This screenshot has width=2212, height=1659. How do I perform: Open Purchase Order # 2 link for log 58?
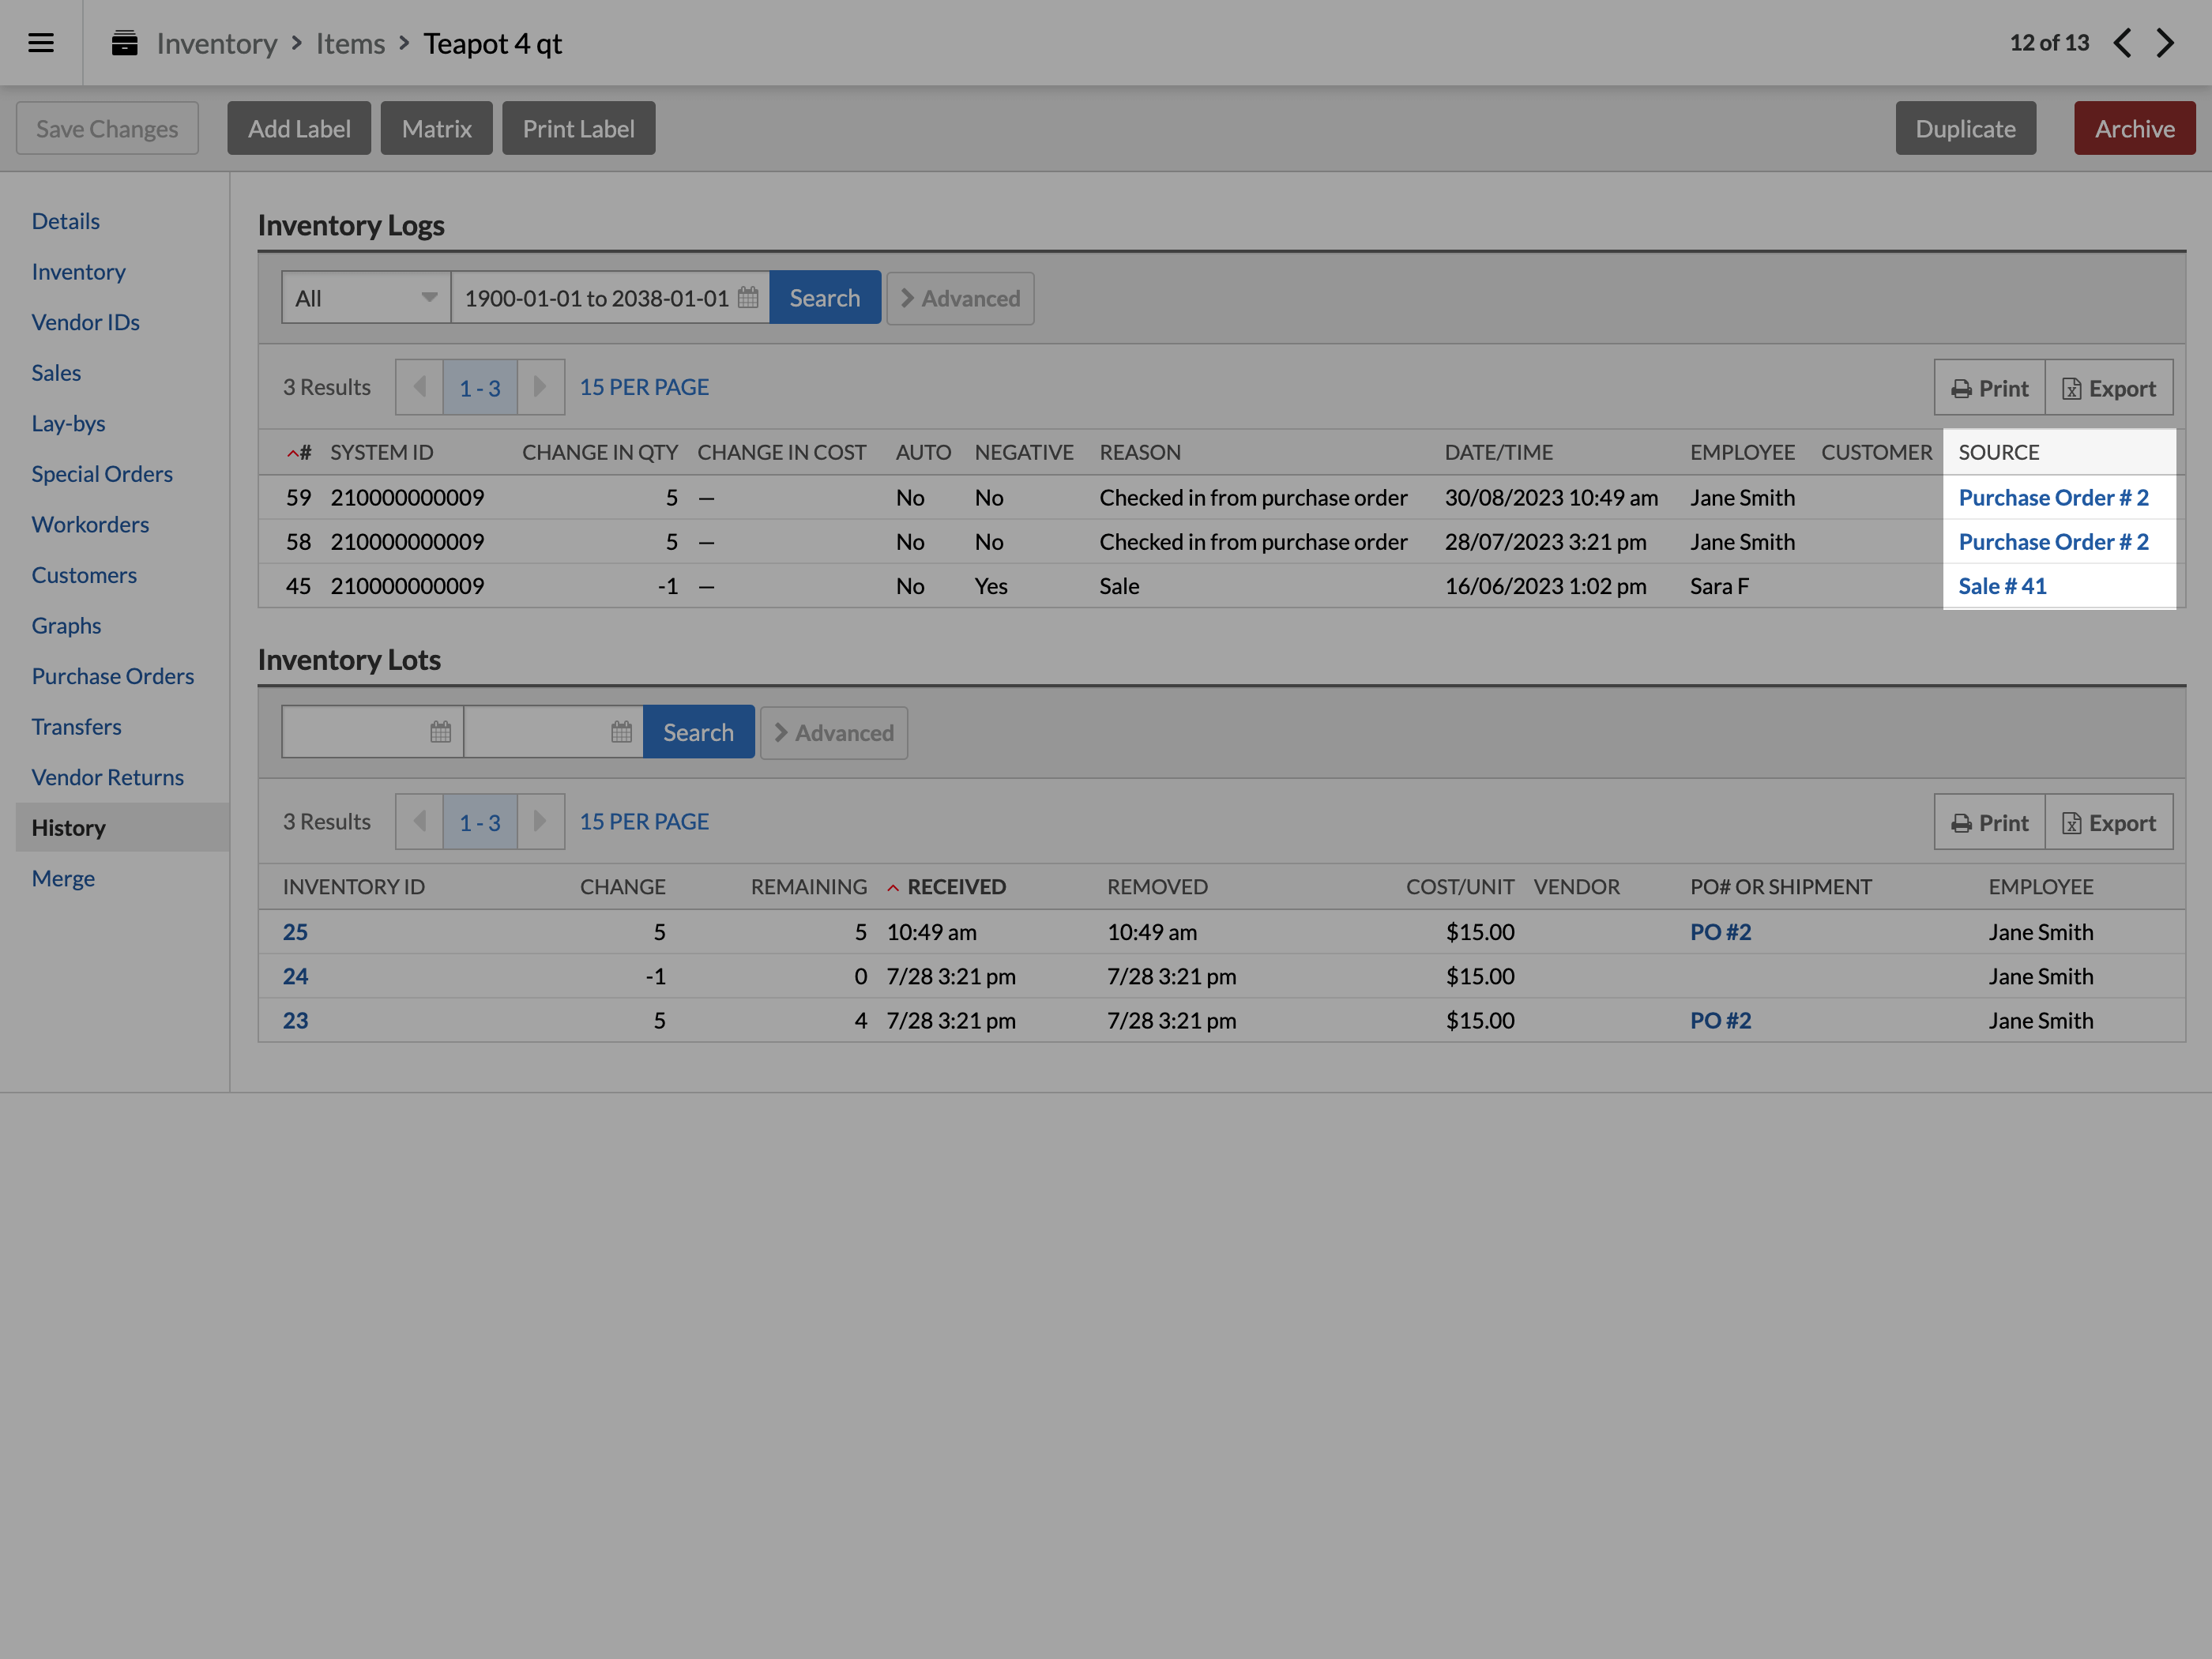point(2053,542)
